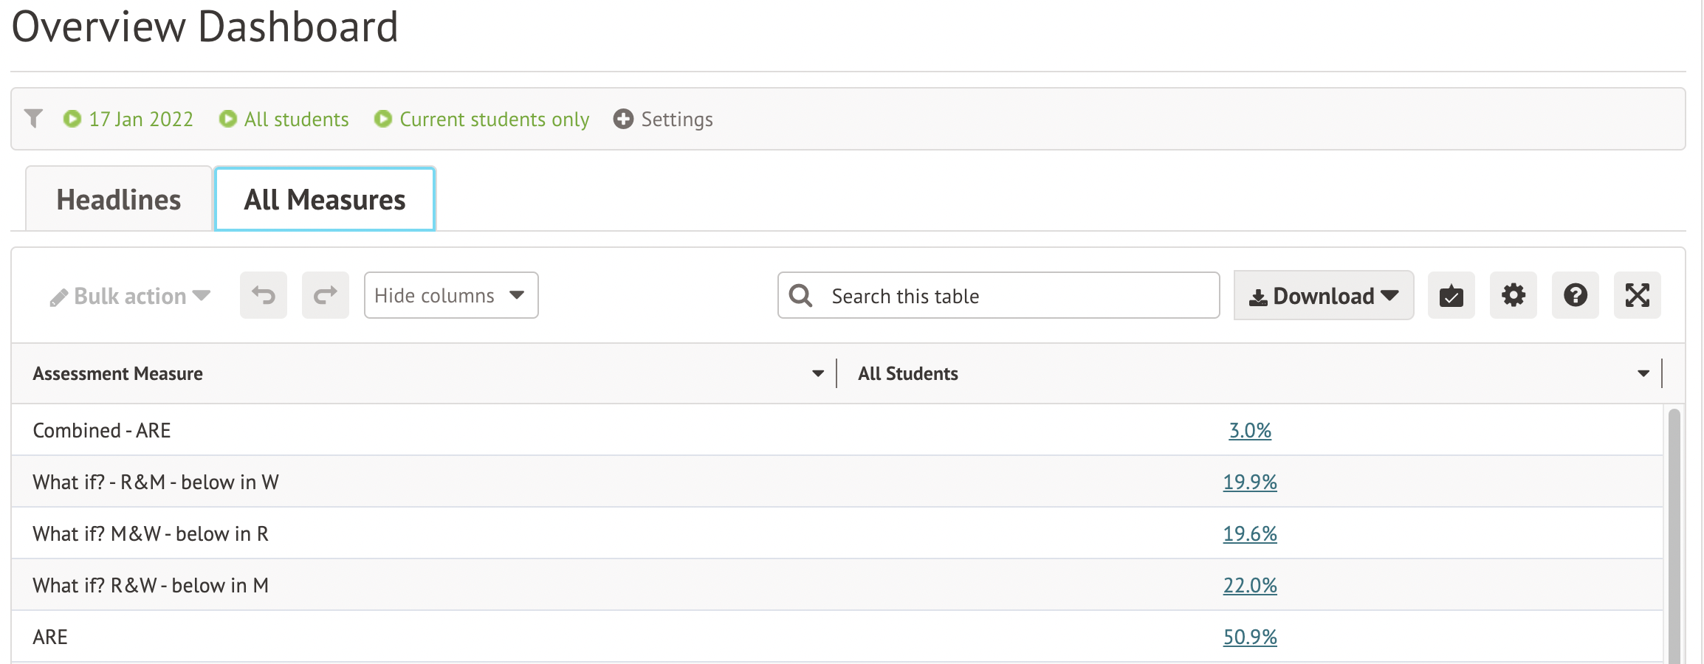Select the All Measures tab
The image size is (1704, 664).
[325, 199]
